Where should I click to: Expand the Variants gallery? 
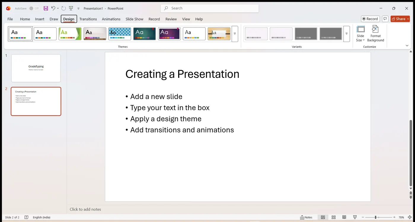[347, 34]
